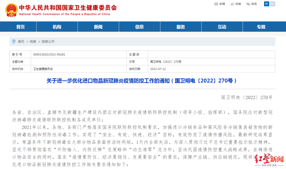Click the national emblem logo

coord(11,10)
